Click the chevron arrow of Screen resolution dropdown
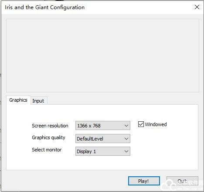Screen dimensions: 204x192 pyautogui.click(x=126, y=126)
